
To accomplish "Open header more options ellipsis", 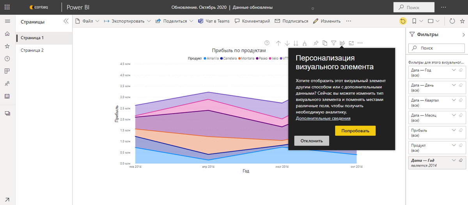I will click(443, 7).
